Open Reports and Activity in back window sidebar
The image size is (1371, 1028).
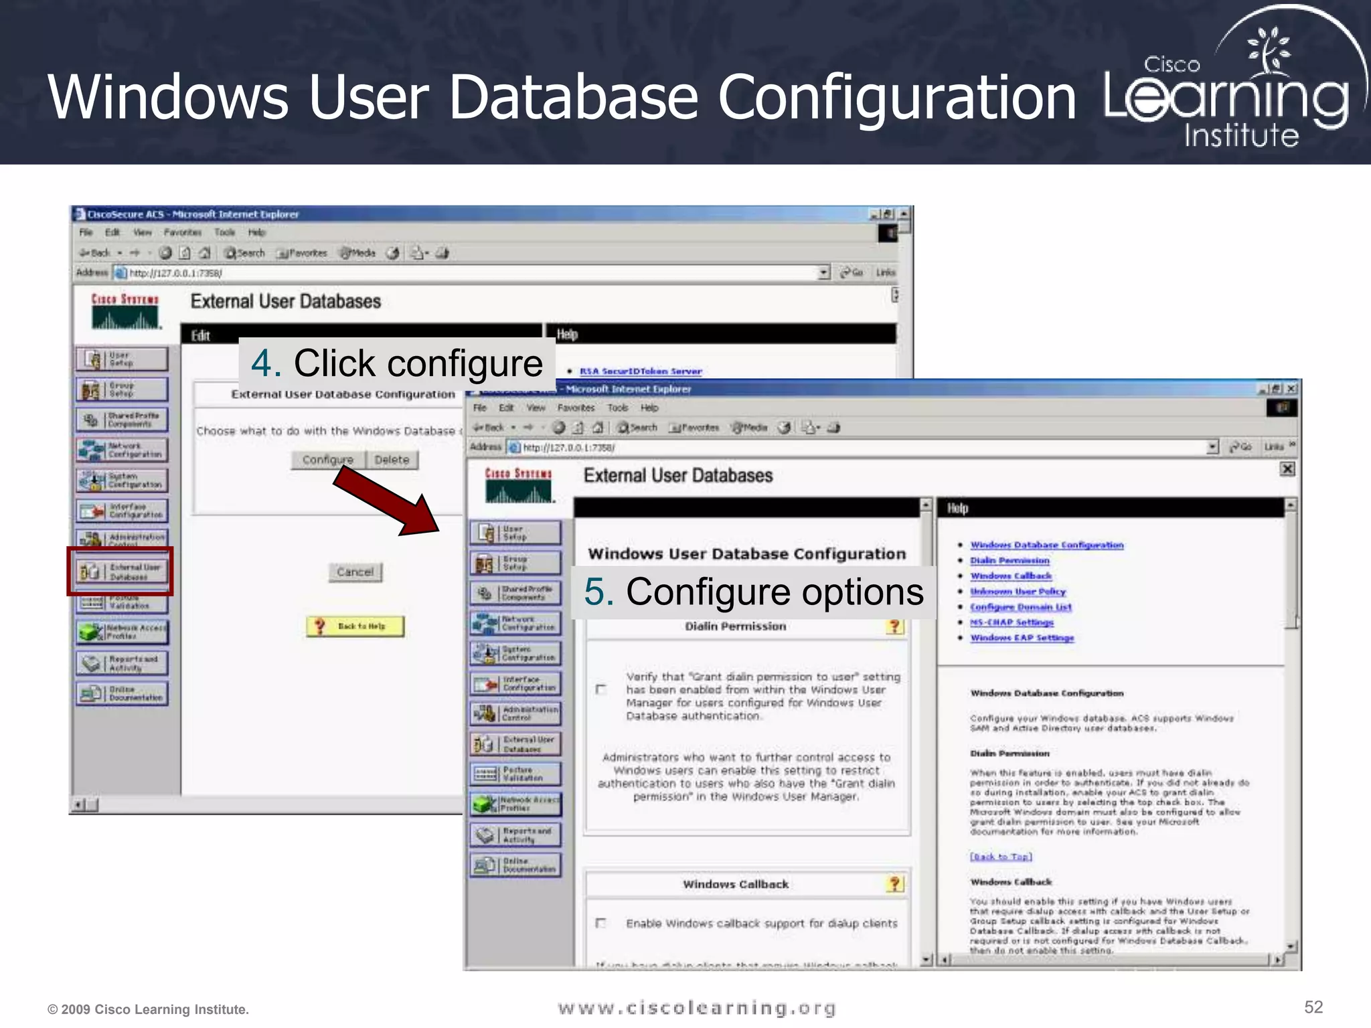pyautogui.click(x=122, y=663)
